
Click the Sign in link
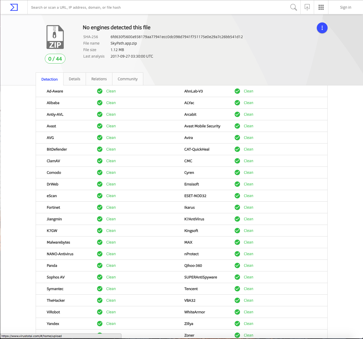tap(345, 7)
